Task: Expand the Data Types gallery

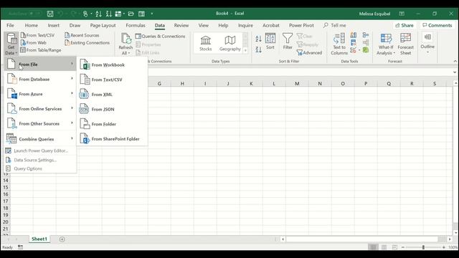Action: coord(245,50)
